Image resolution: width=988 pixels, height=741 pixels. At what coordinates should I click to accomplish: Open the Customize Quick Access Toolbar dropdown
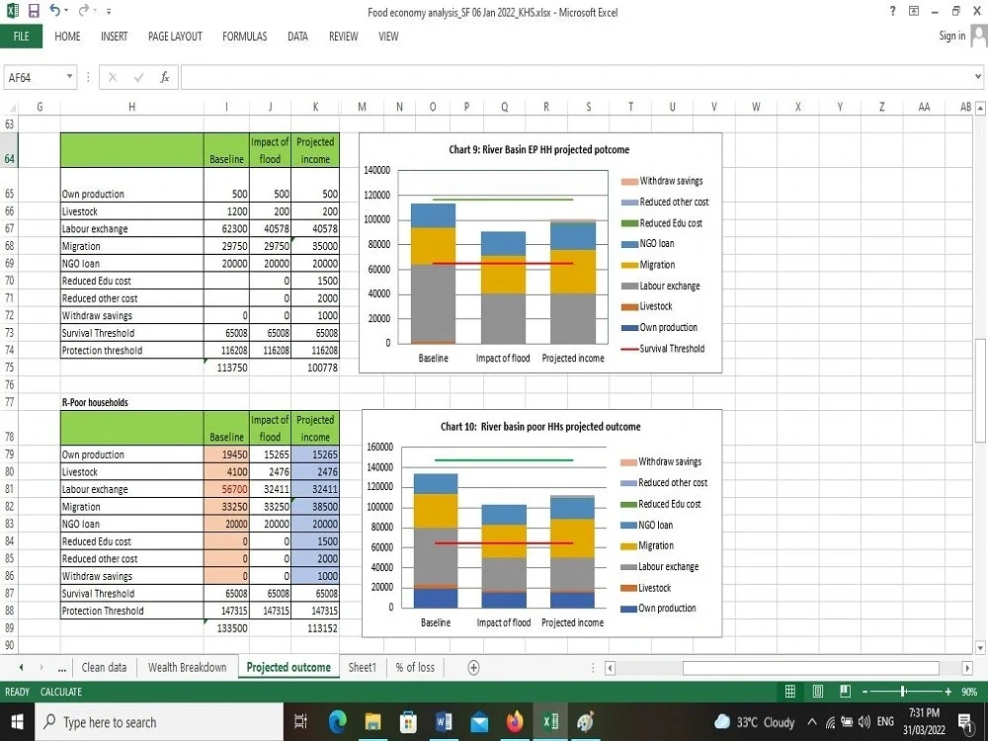(x=109, y=11)
